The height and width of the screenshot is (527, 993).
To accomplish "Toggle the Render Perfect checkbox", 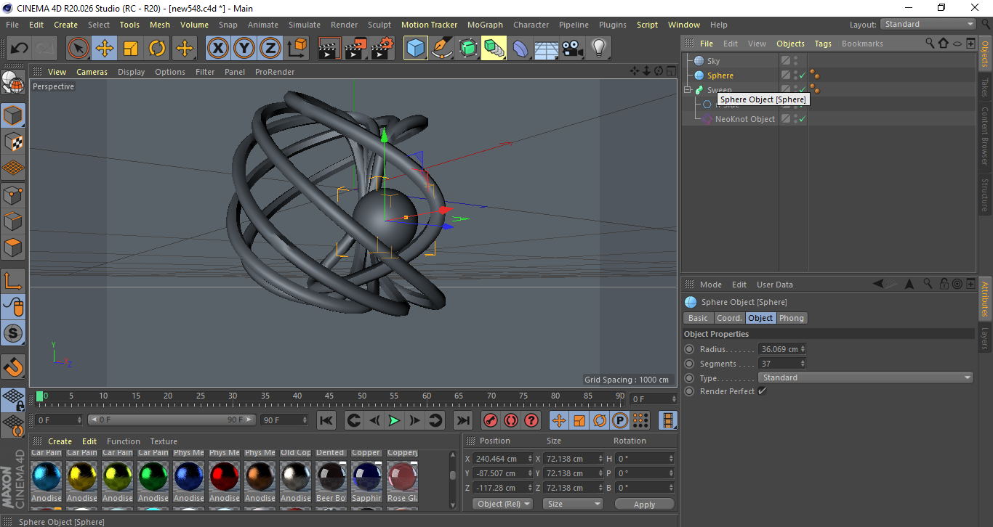I will pos(762,391).
